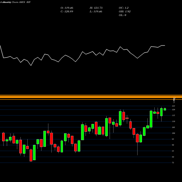Click the 120 price axis label
This screenshot has width=182, height=182.
pos(174,110)
